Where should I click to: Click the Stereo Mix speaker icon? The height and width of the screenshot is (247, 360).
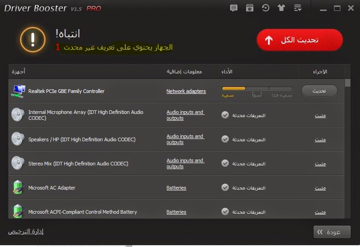pyautogui.click(x=18, y=163)
